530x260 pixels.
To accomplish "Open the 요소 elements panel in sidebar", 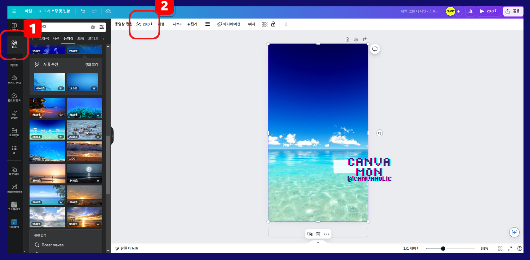I will tap(14, 44).
